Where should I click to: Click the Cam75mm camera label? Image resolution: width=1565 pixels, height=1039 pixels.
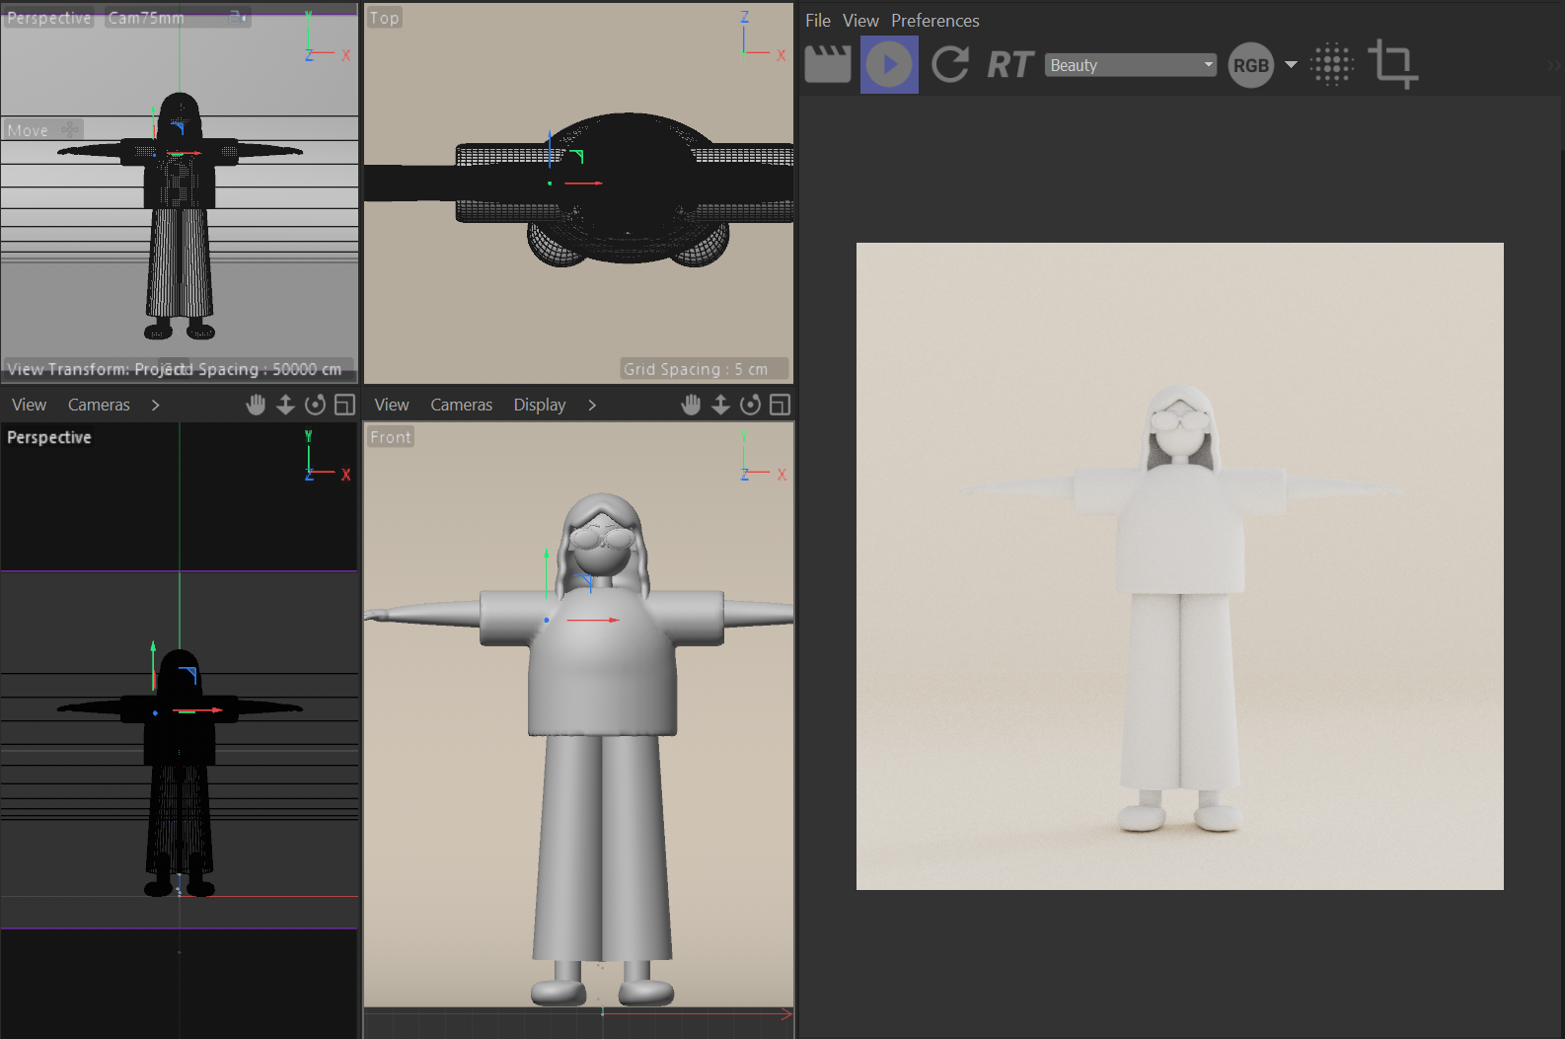coord(146,18)
